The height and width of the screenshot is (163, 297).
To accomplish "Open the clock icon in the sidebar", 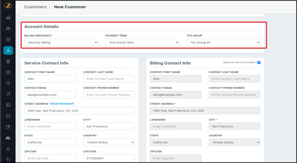I will [x=8, y=83].
